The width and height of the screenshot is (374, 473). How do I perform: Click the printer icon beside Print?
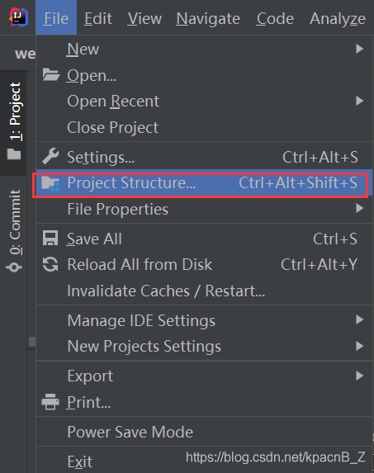click(x=50, y=401)
